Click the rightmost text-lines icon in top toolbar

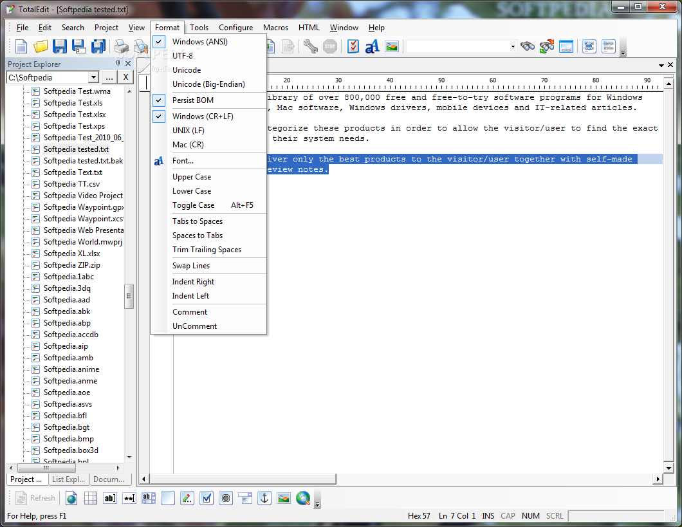[609, 46]
